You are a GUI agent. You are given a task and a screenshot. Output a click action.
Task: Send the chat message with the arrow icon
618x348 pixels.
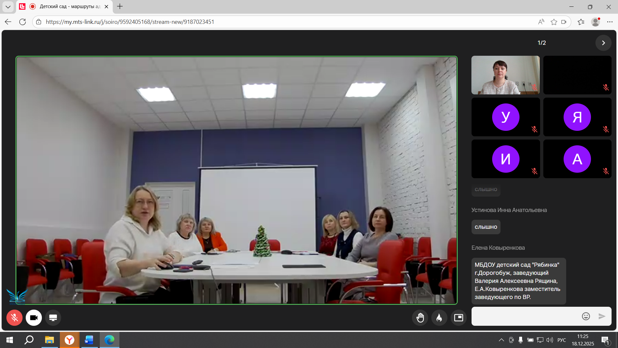pyautogui.click(x=602, y=316)
